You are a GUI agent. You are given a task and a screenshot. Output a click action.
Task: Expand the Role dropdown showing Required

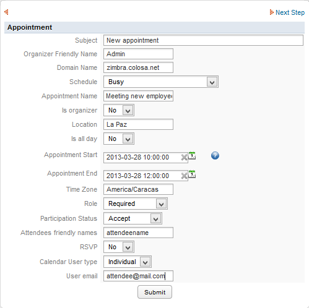pyautogui.click(x=136, y=203)
